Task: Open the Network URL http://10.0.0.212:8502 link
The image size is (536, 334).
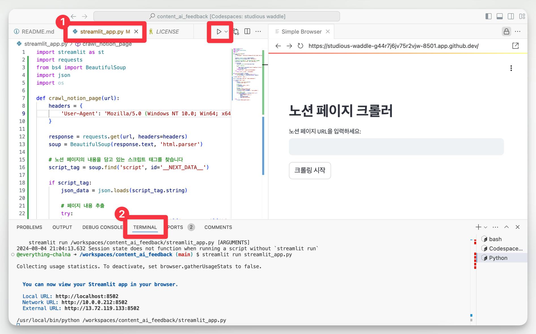Action: (94, 302)
